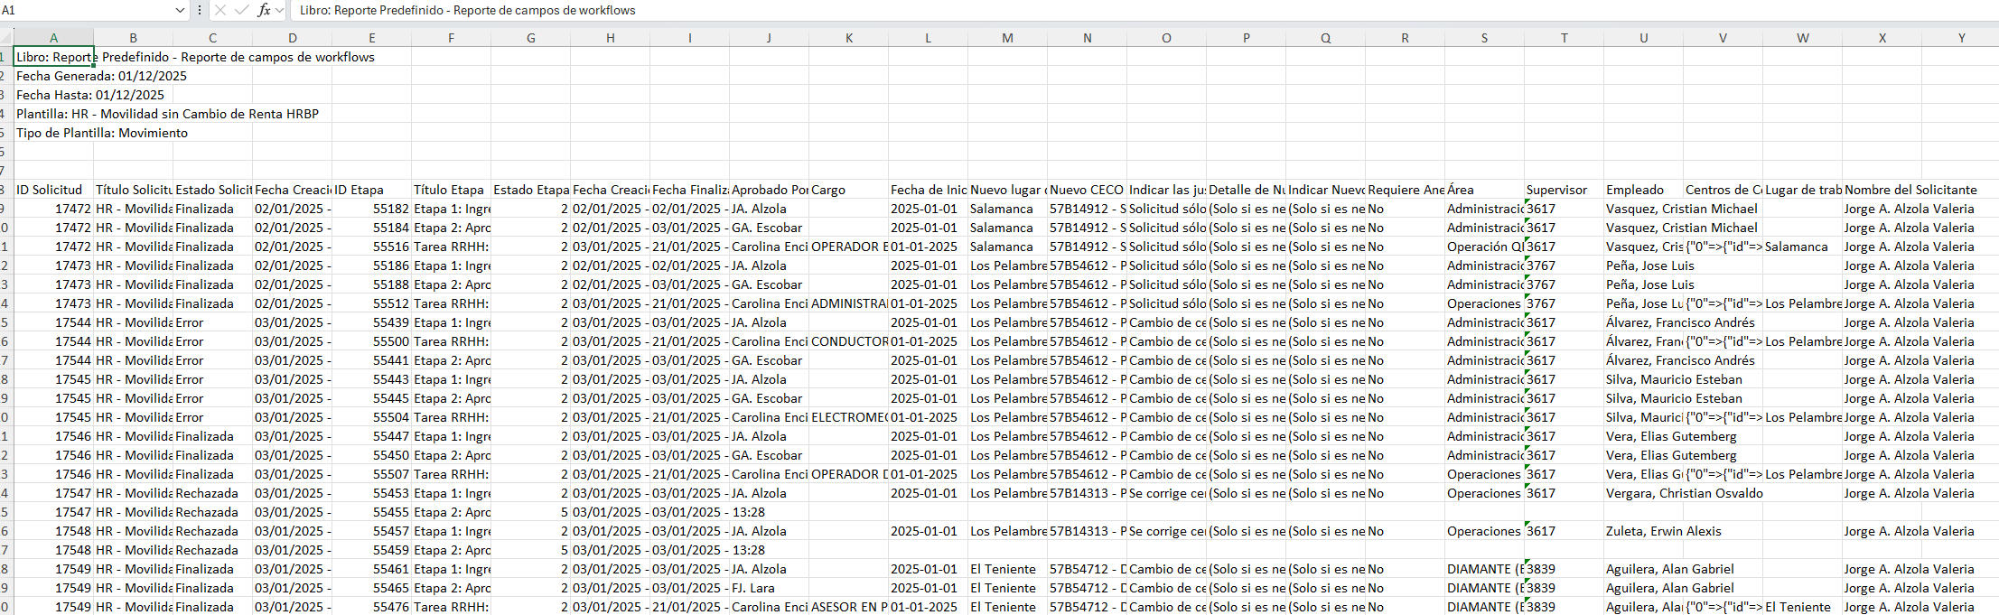
Task: Click the Insert Function fx icon
Action: (x=263, y=10)
